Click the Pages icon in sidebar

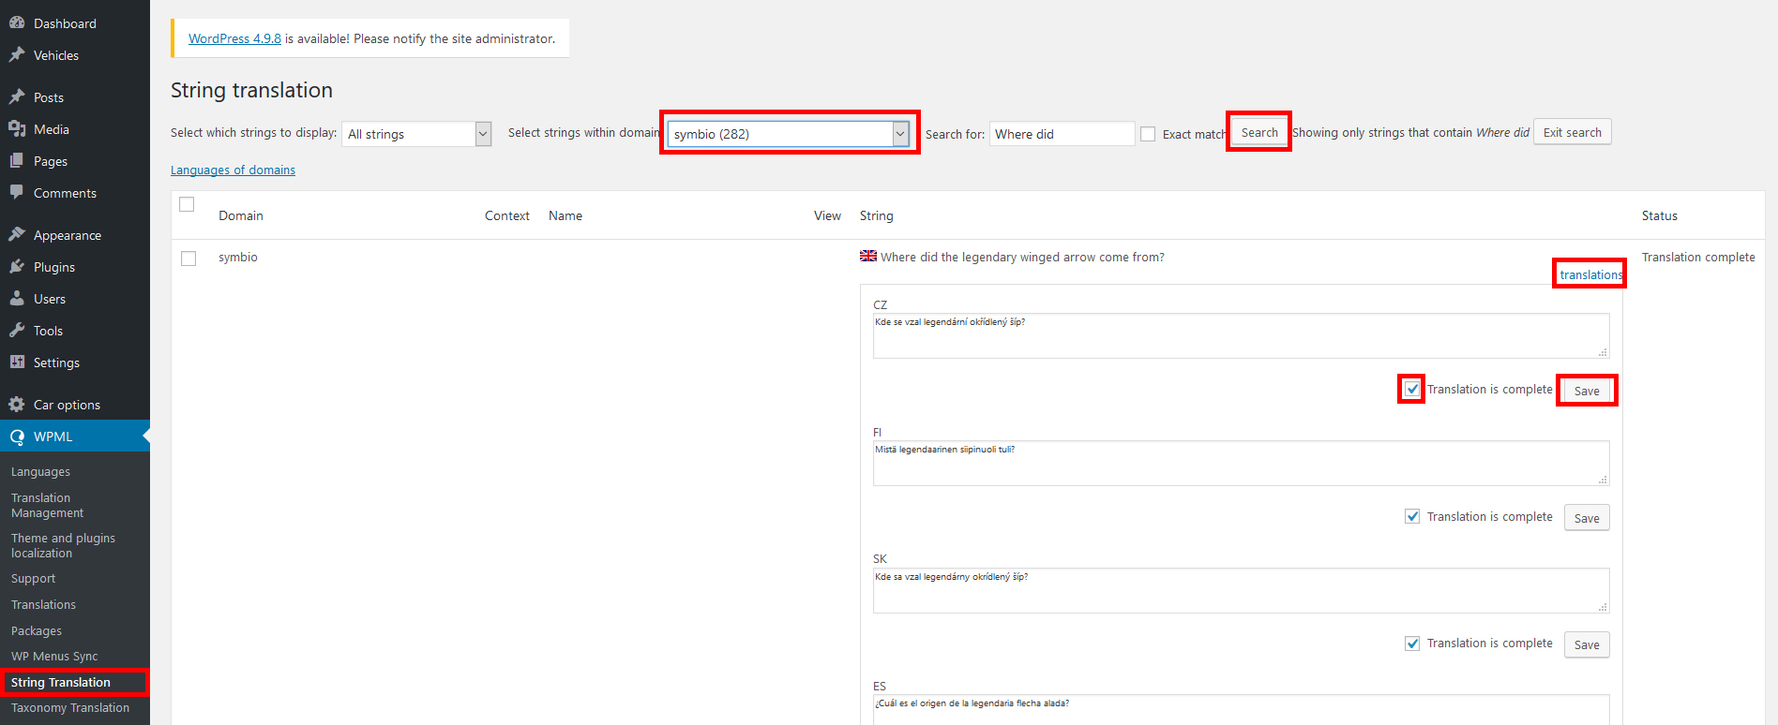17,160
